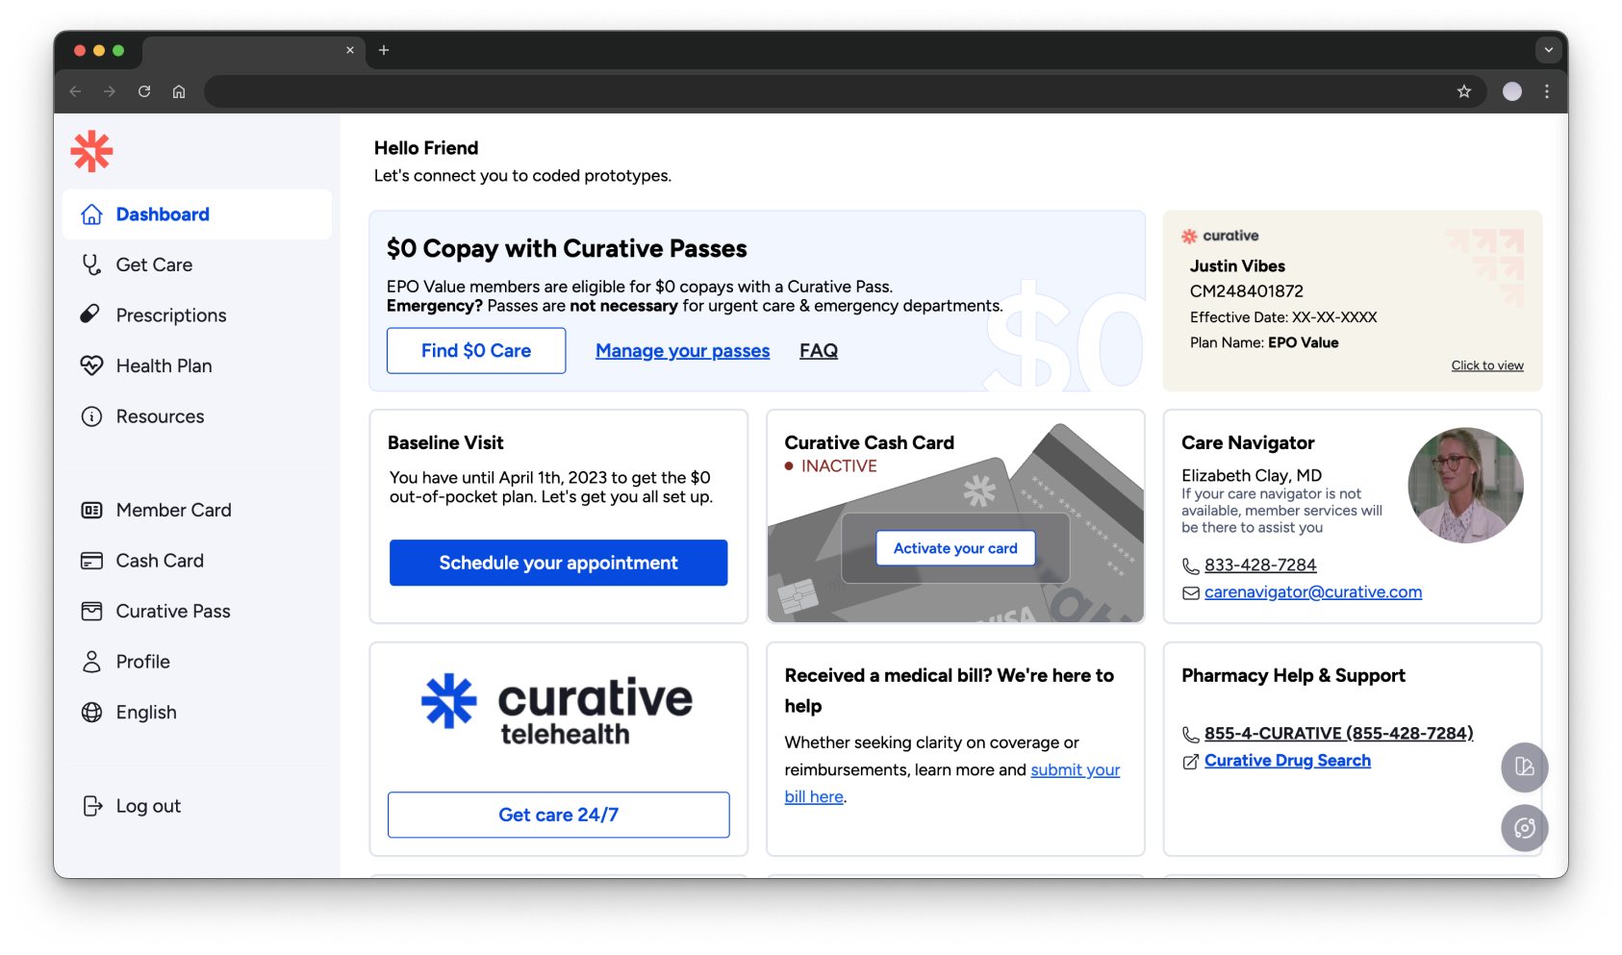
Task: Click the Justin Vibes member card
Action: click(x=1353, y=301)
